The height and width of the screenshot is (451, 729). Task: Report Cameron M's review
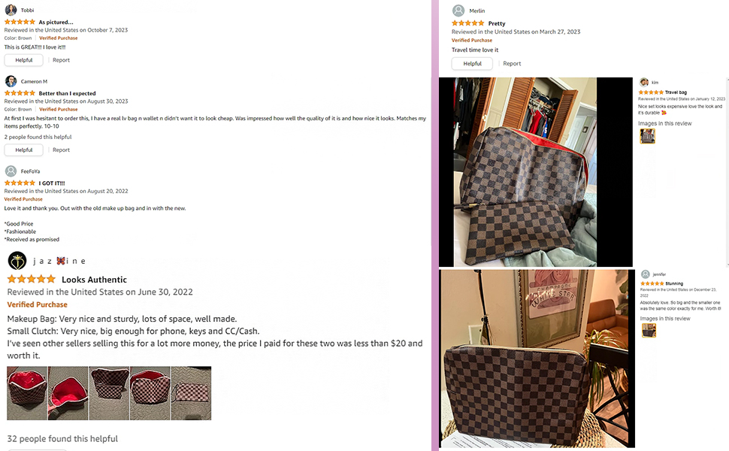point(61,150)
